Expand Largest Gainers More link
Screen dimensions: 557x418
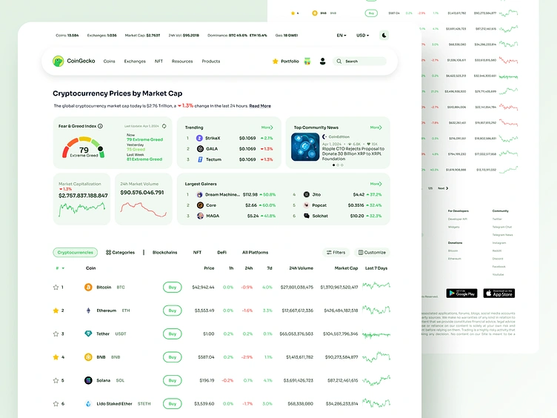point(376,184)
